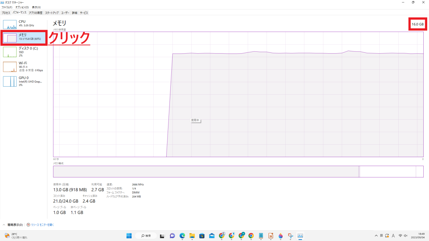Select the CPU performance graph thumbnail
Viewport: 429px width, 241px height.
[10, 24]
